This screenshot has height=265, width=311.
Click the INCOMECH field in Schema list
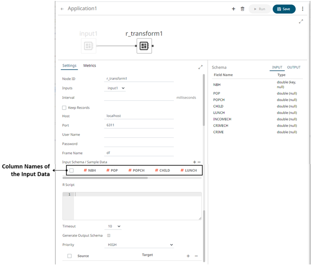coord(222,119)
